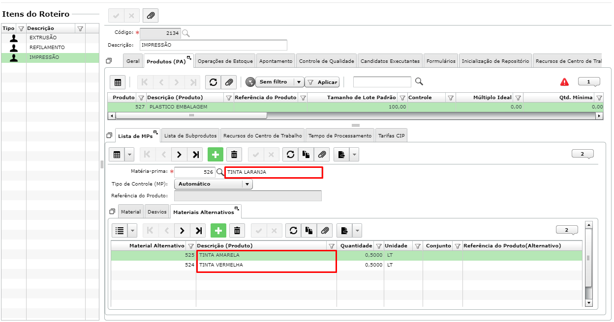This screenshot has width=614, height=322.
Task: Click the magnifier next to Código field
Action: 186,33
